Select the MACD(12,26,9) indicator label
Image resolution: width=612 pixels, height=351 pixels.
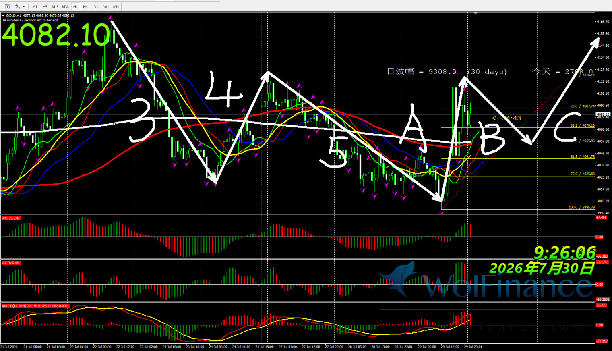(x=35, y=306)
